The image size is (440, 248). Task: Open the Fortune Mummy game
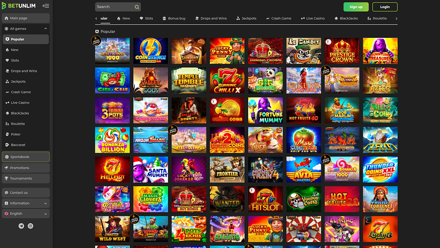point(266,110)
